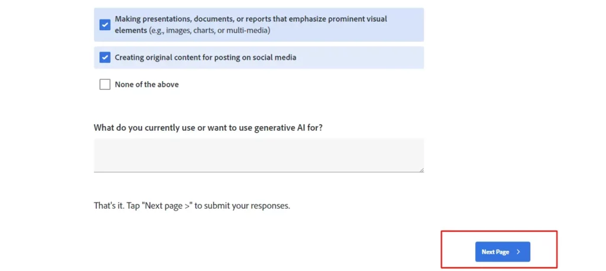Submit responses with the Next Page button
Viewport: 606px width, 271px height.
[x=502, y=251]
